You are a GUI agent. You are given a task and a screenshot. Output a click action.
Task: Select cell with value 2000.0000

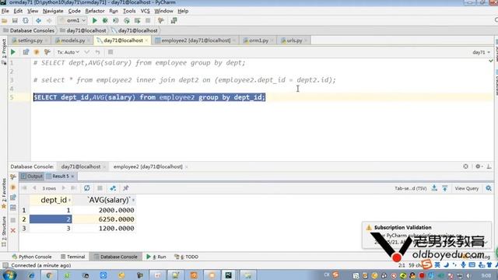pos(104,210)
